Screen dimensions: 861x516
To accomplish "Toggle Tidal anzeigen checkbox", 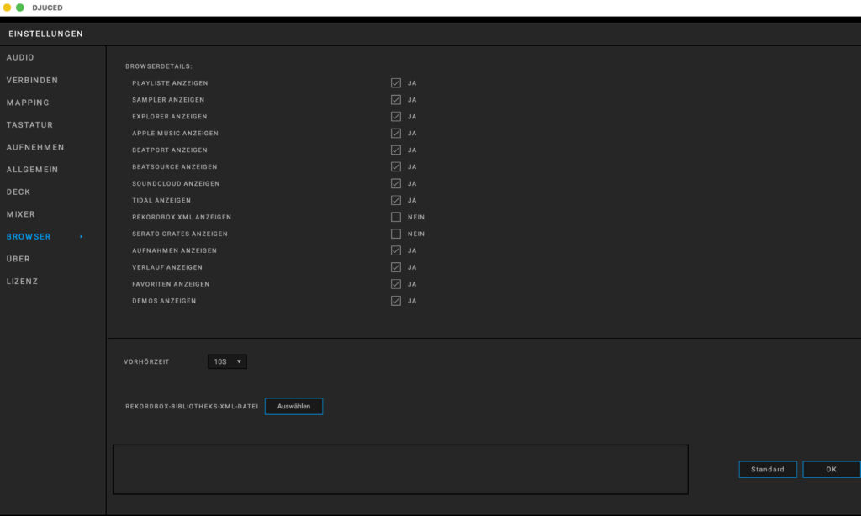I will [396, 200].
